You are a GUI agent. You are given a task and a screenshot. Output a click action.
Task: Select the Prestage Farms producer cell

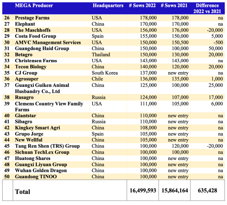pos(32,18)
